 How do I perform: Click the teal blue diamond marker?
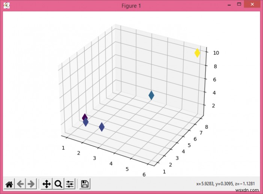151,95
